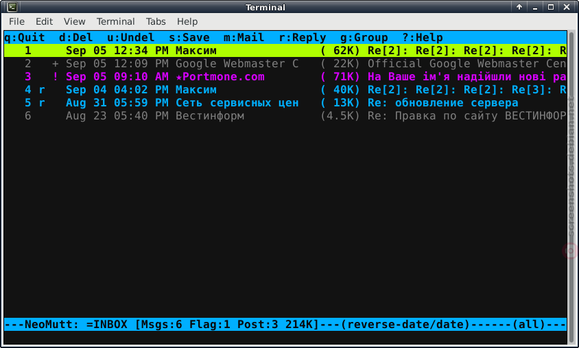This screenshot has width=579, height=348.
Task: Open the Help menu
Action: pyautogui.click(x=187, y=21)
